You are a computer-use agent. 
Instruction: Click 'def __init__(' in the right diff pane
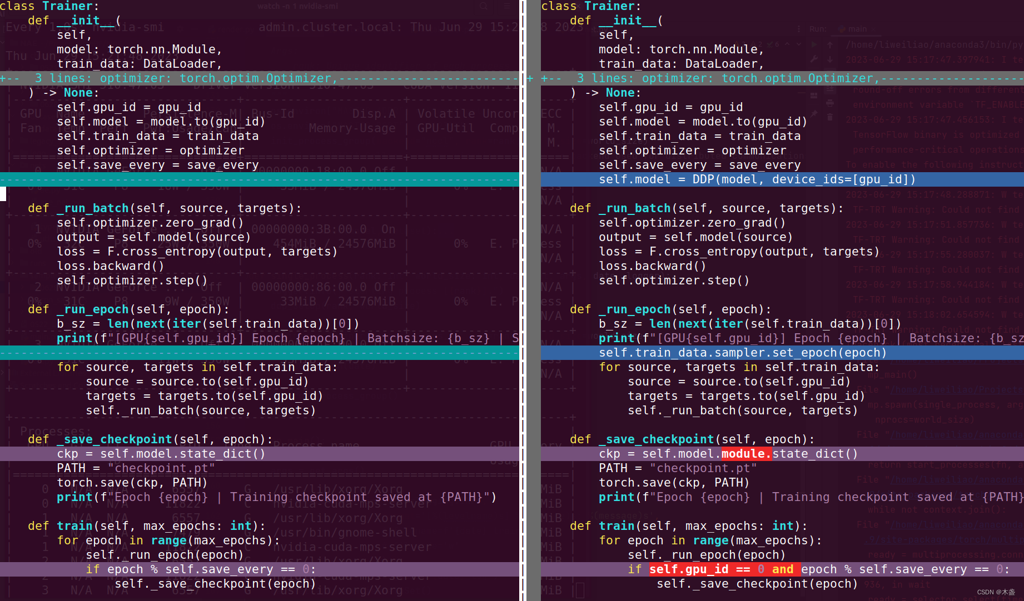pyautogui.click(x=617, y=21)
